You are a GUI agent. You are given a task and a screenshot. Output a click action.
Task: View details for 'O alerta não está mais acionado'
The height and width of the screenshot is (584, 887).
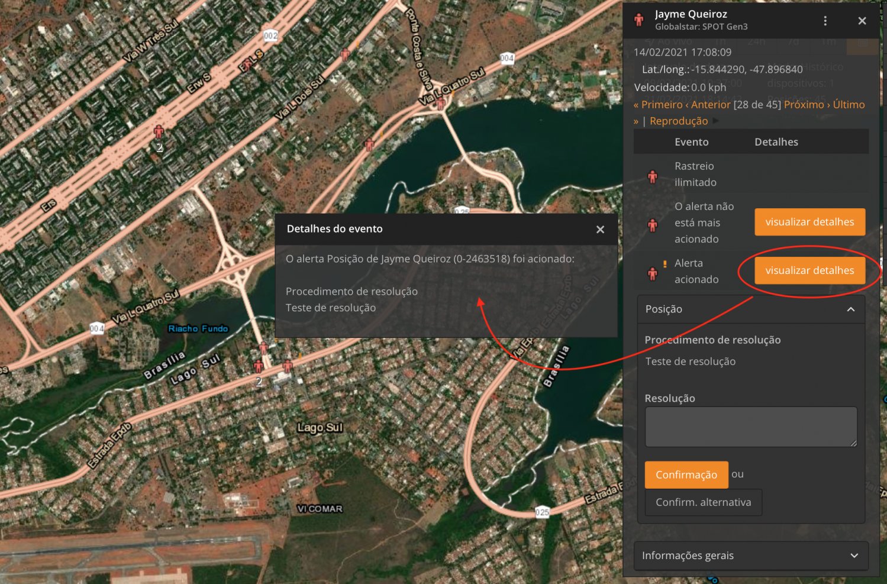(x=809, y=222)
